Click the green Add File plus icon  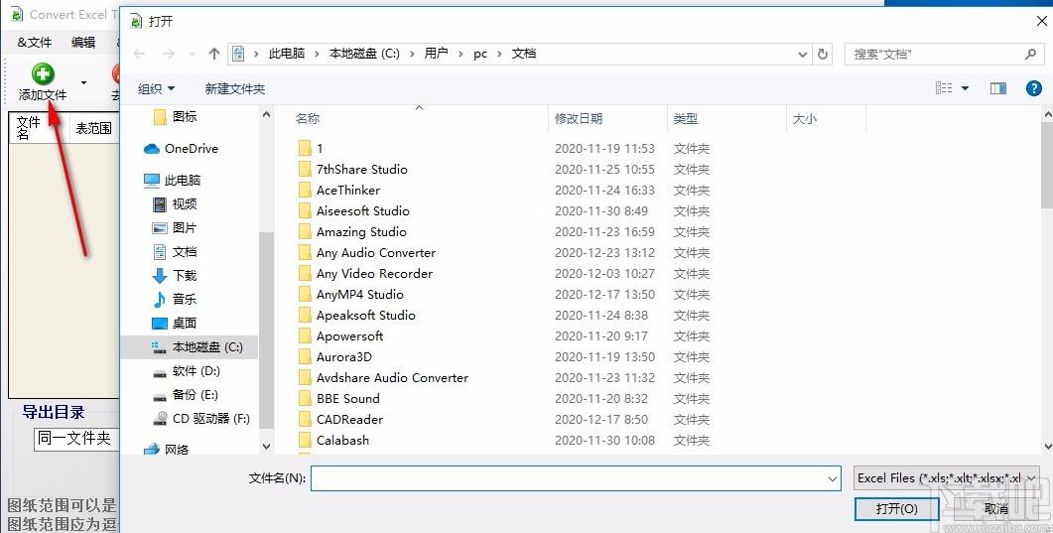[43, 74]
